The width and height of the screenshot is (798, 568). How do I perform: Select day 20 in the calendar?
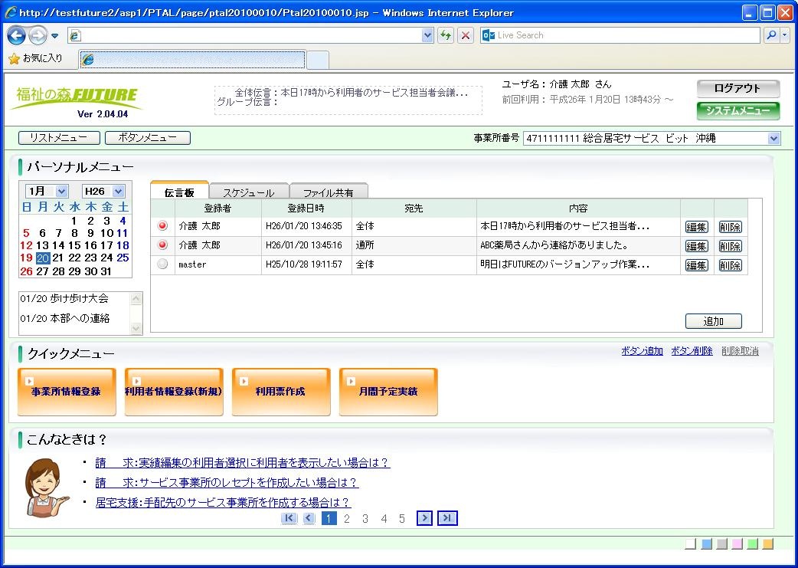click(x=43, y=258)
